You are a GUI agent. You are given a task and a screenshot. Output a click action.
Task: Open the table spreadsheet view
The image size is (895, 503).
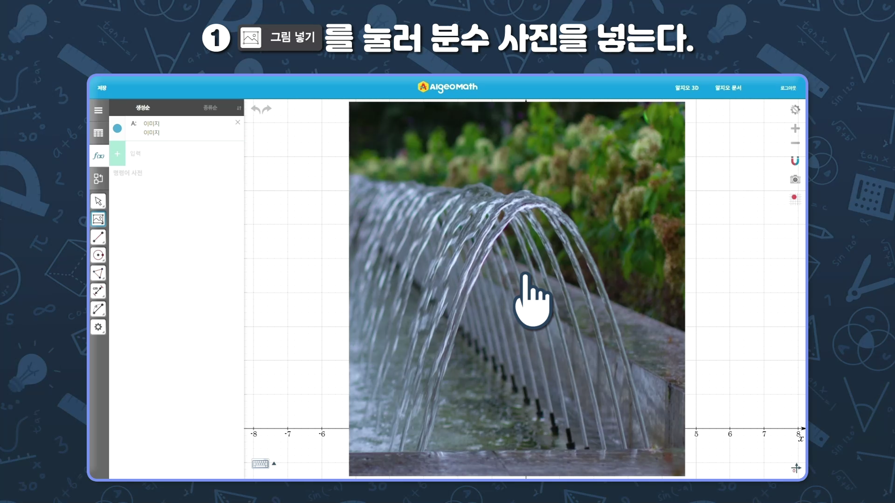click(98, 133)
